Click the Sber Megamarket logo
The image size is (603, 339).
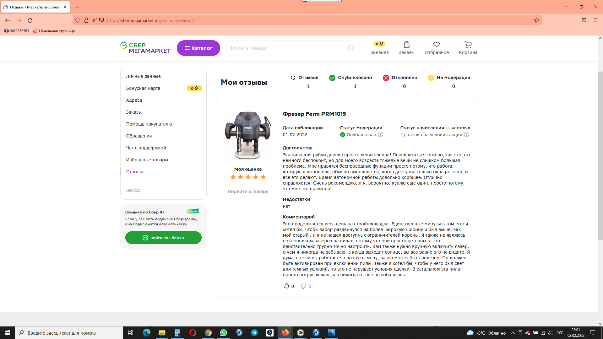(x=145, y=48)
